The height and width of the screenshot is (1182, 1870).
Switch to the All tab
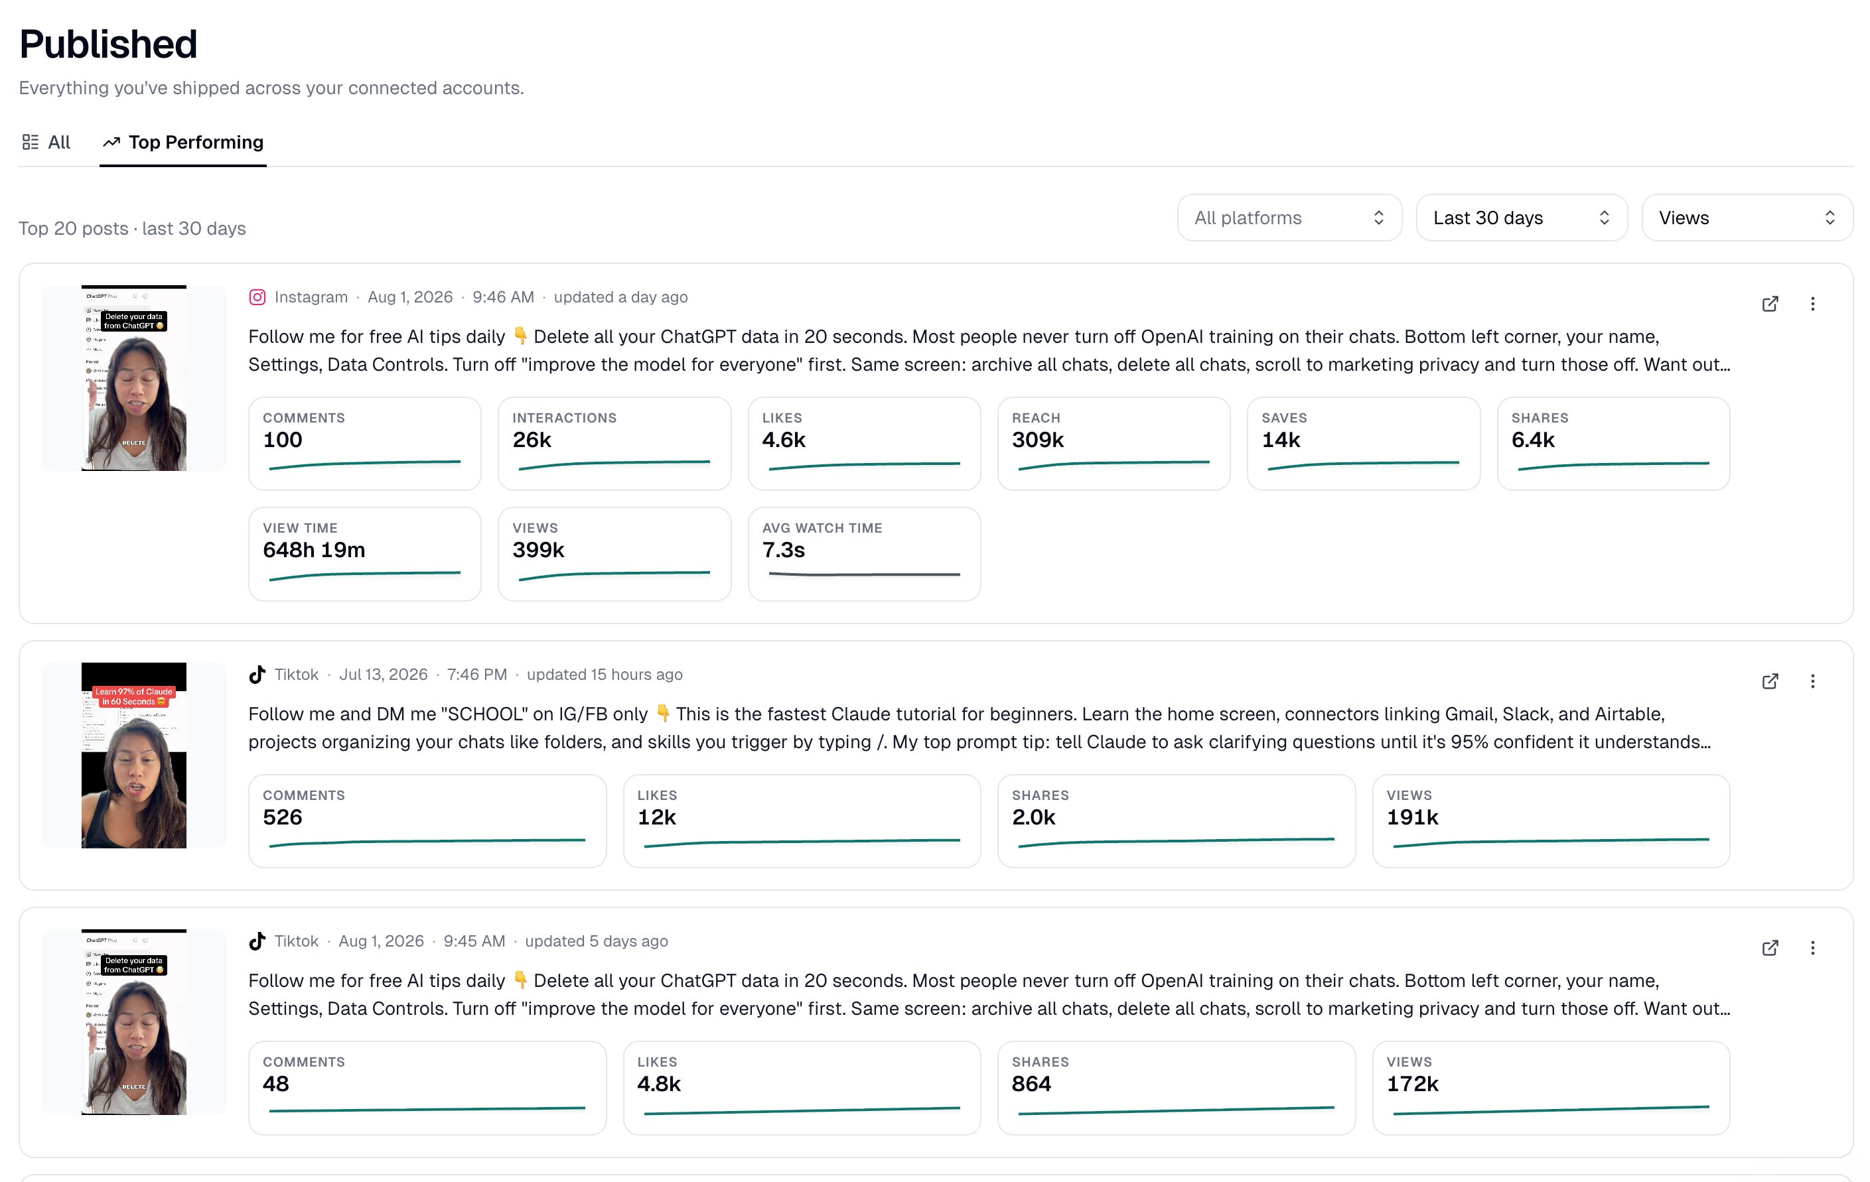pyautogui.click(x=46, y=142)
